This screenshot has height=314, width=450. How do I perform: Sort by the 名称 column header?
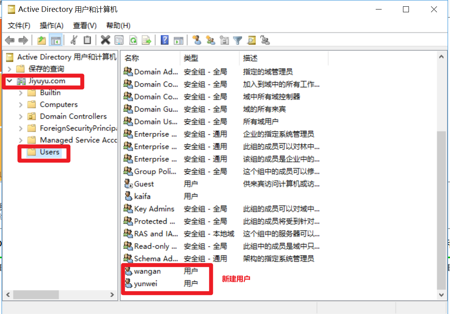coord(151,58)
